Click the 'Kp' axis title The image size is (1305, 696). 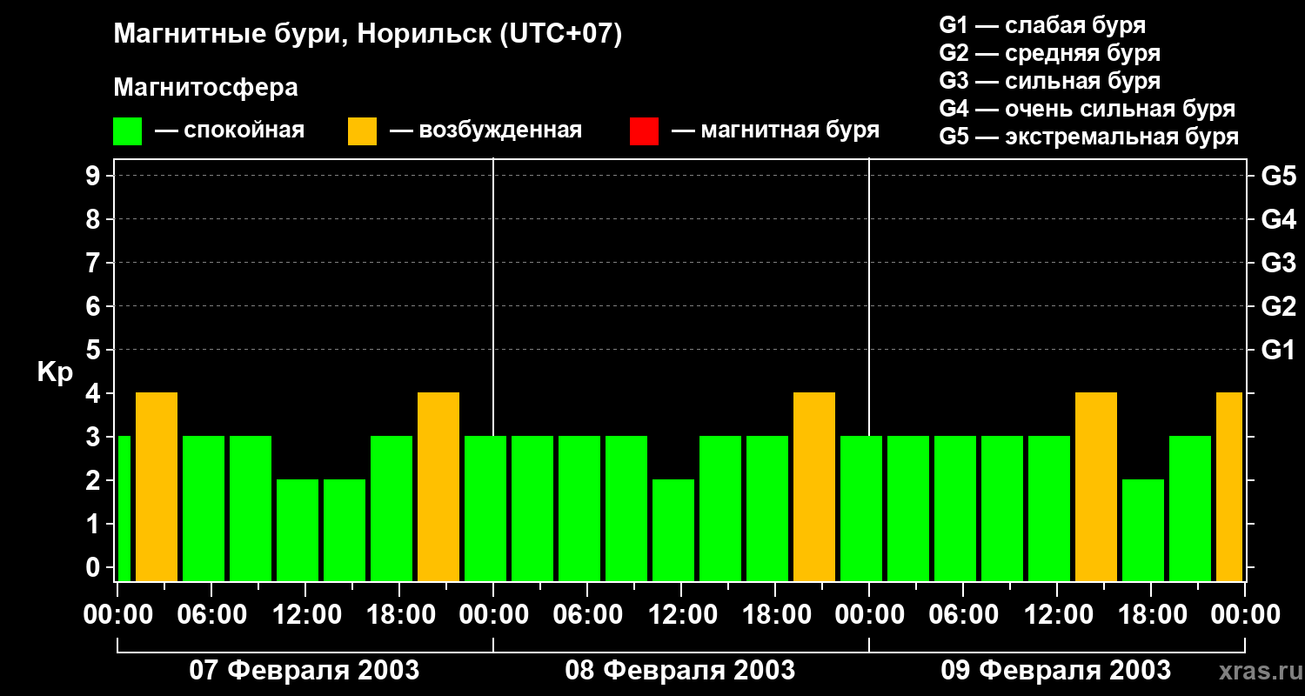pos(56,372)
